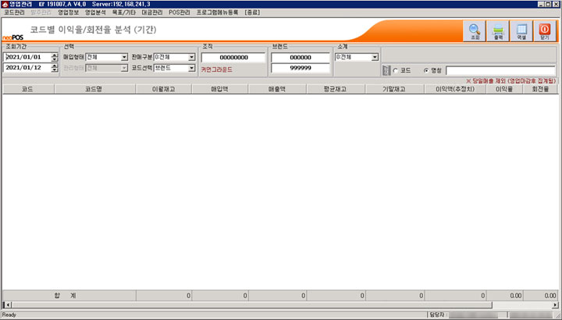Viewport: 562px width, 320px height.
Task: Click the red 닫기 close button
Action: point(545,31)
